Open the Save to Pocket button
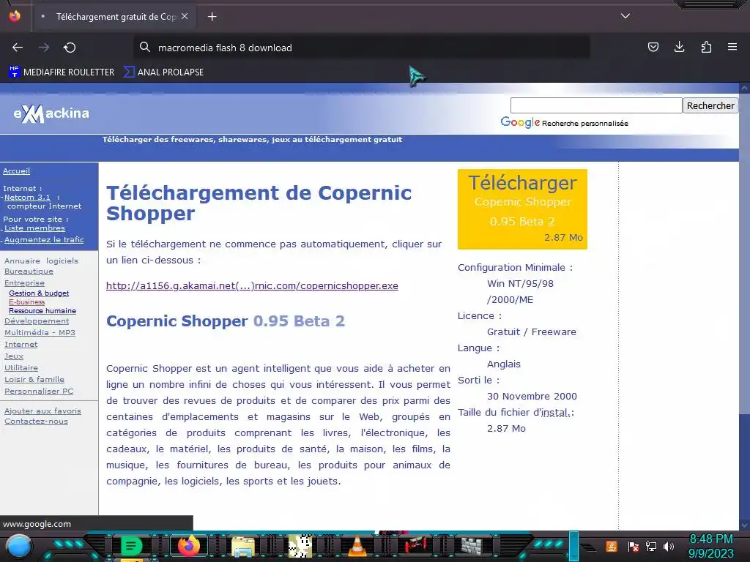Viewport: 750px width, 562px height. pyautogui.click(x=653, y=47)
